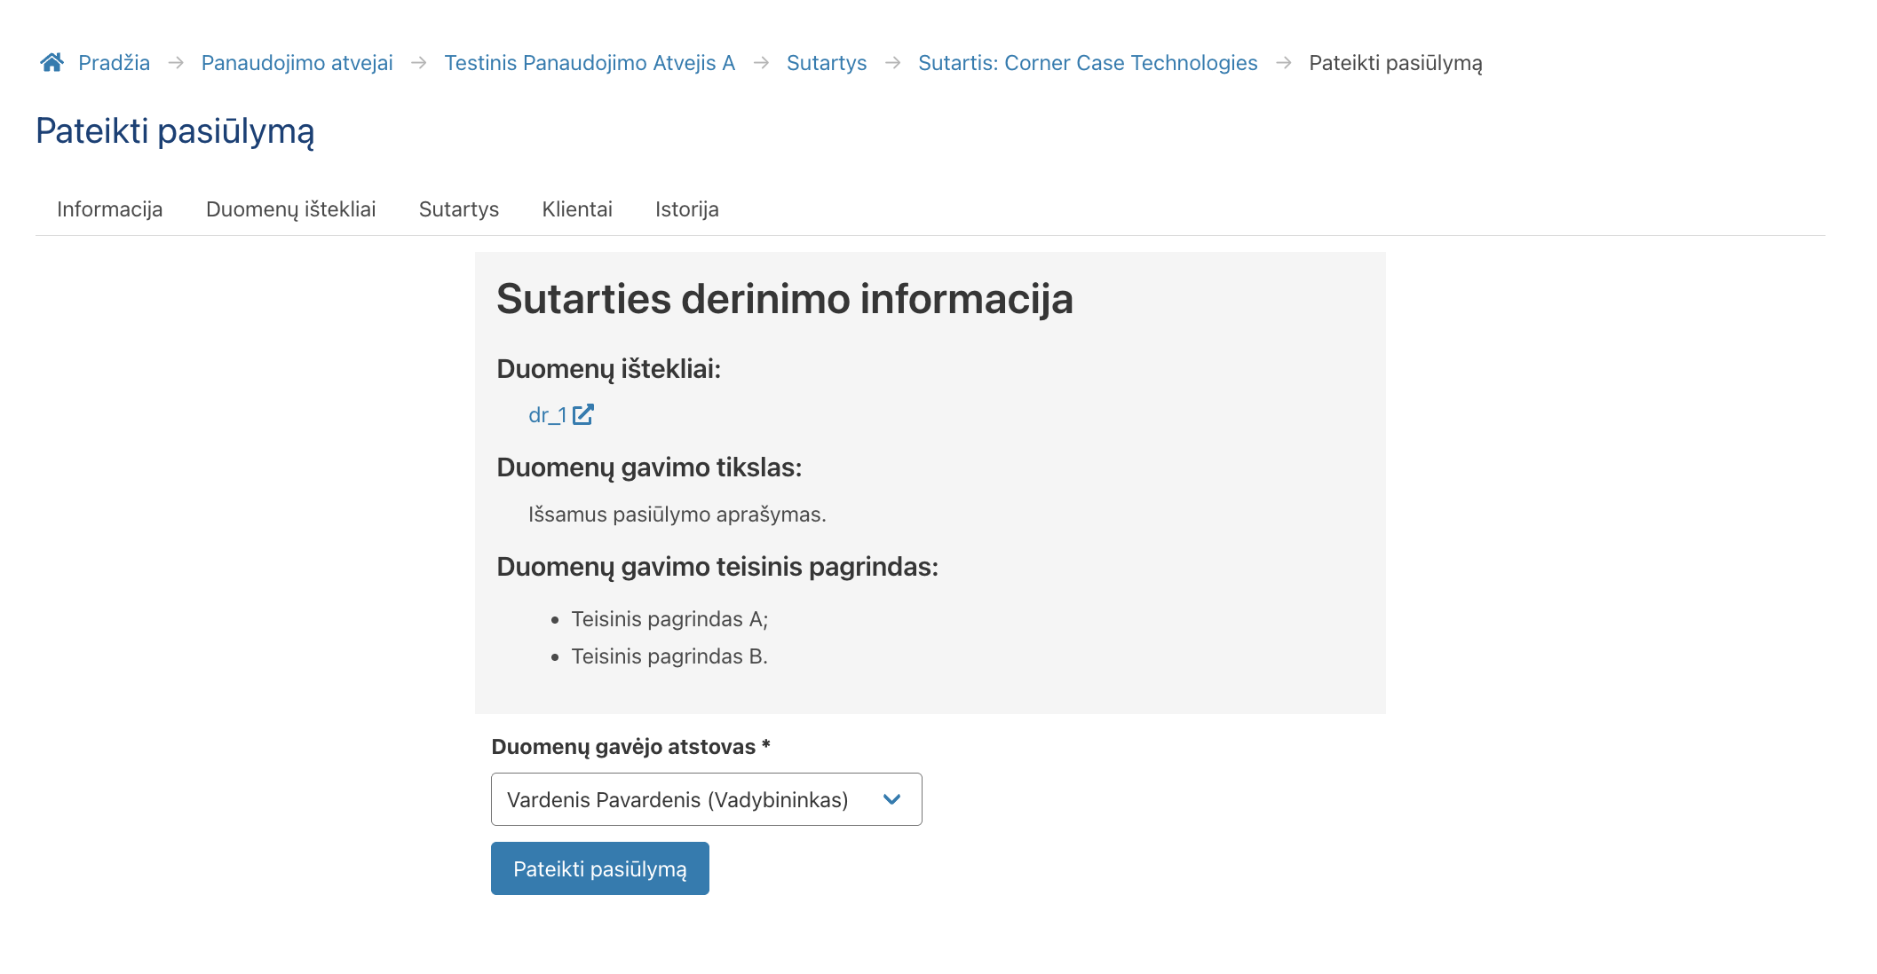This screenshot has width=1877, height=974.
Task: Open Panaudojimo atvejai breadcrumb link
Action: pyautogui.click(x=297, y=63)
